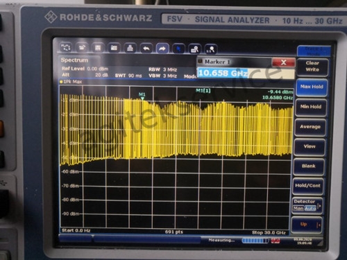Select the Average trace mode softkey

coord(310,127)
